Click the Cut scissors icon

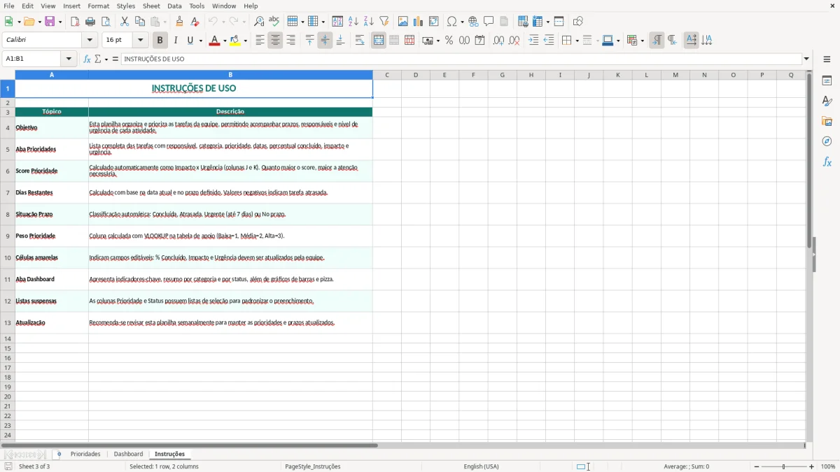pos(125,22)
